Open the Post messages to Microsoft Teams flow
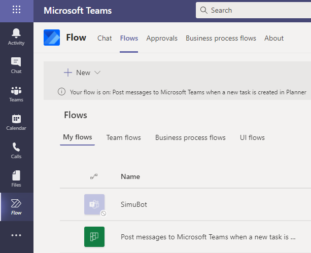The height and width of the screenshot is (253, 311). [208, 237]
